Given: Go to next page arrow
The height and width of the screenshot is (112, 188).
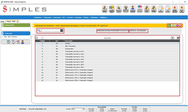Looking at the screenshot, I should coord(172,38).
